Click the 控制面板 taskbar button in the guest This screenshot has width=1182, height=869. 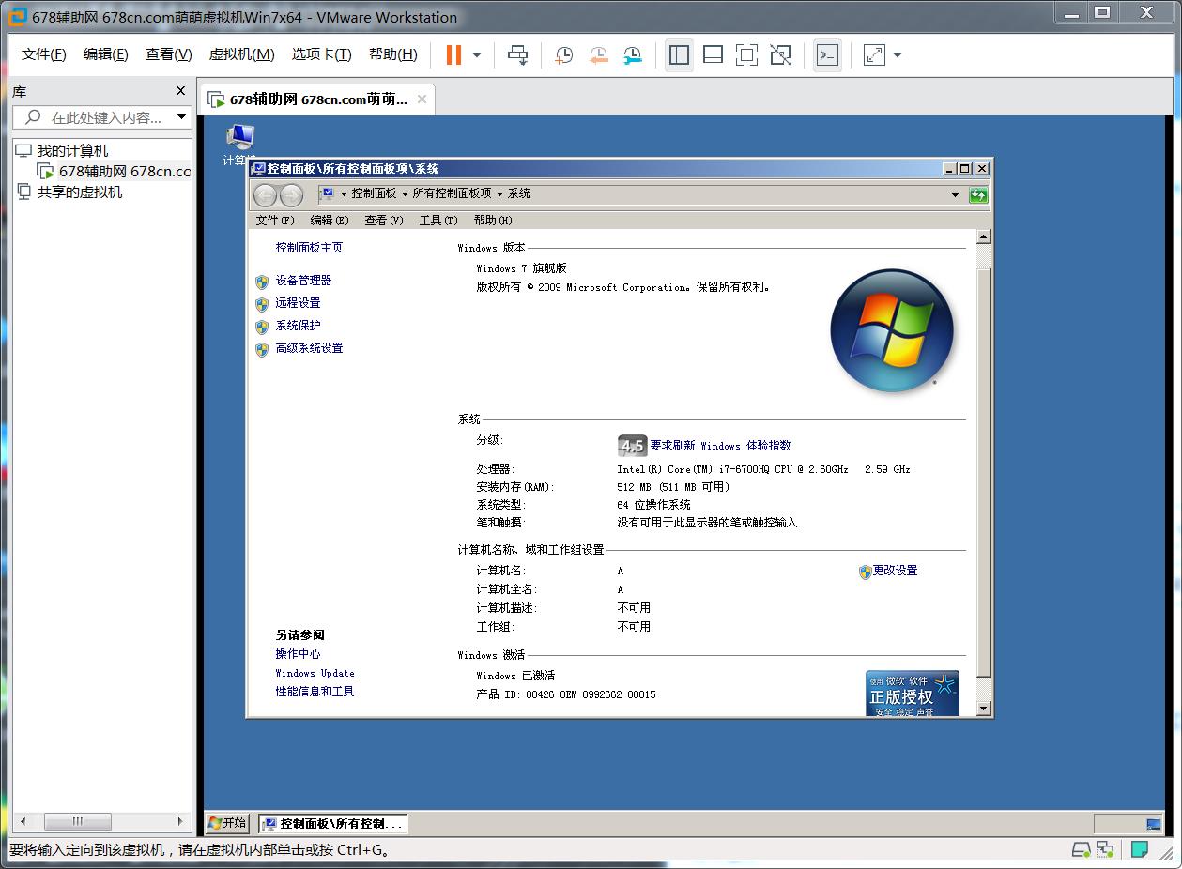[x=332, y=824]
